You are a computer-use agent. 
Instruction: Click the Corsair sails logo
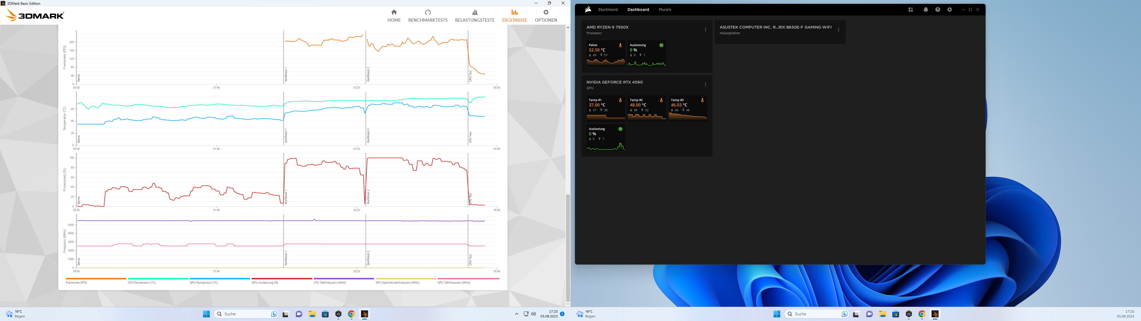coord(588,9)
